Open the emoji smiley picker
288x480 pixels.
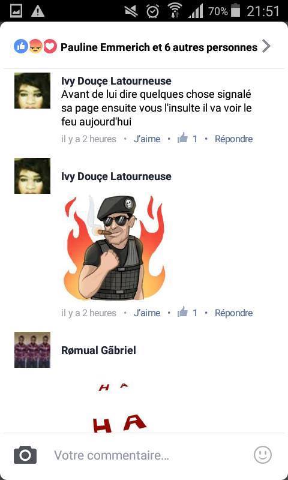point(263,455)
